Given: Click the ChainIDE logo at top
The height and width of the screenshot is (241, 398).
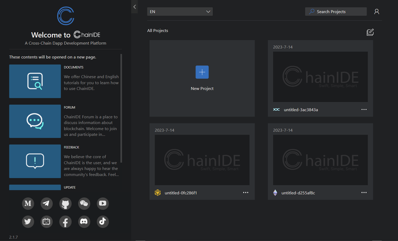Looking at the screenshot, I should [66, 16].
